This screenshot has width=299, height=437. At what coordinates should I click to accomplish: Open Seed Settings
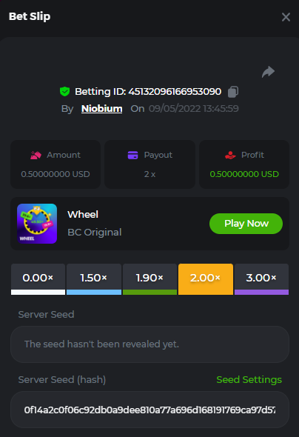pos(249,379)
